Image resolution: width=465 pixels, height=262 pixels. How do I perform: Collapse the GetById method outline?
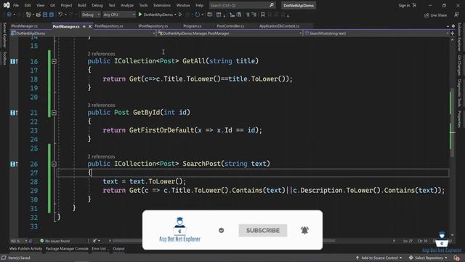(54, 113)
